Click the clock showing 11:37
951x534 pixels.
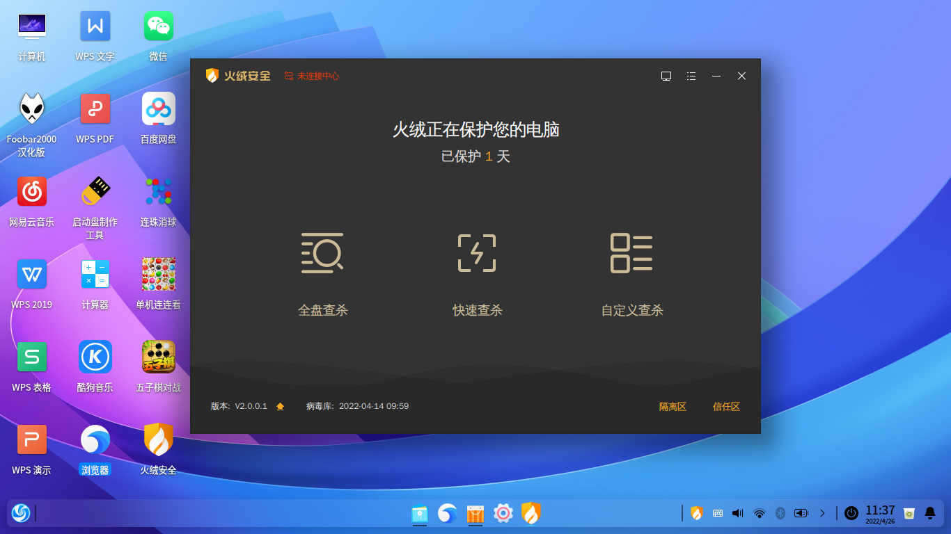point(881,513)
